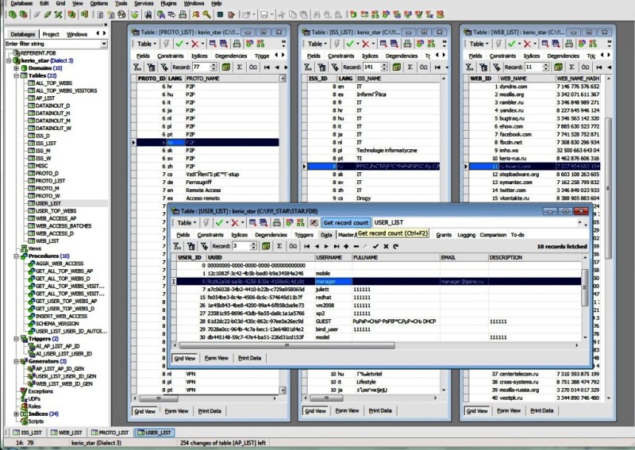Go to previous record in USER_LIST navigator
Viewport: 635px width, 450px height.
(317, 246)
